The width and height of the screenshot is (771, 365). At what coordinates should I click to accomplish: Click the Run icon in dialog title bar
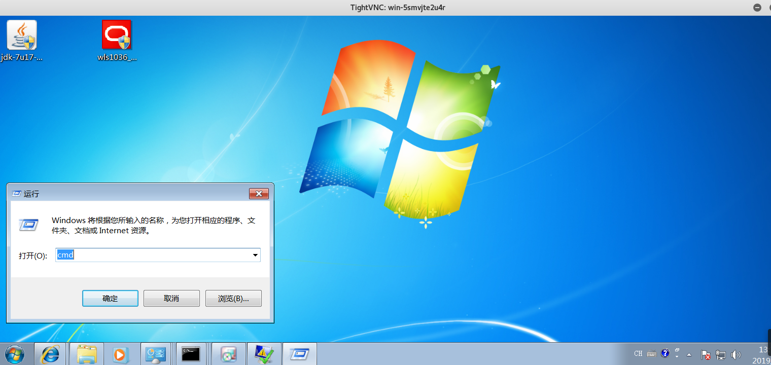point(16,194)
